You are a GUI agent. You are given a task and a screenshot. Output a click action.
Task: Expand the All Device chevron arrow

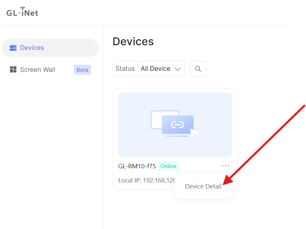[x=177, y=69]
